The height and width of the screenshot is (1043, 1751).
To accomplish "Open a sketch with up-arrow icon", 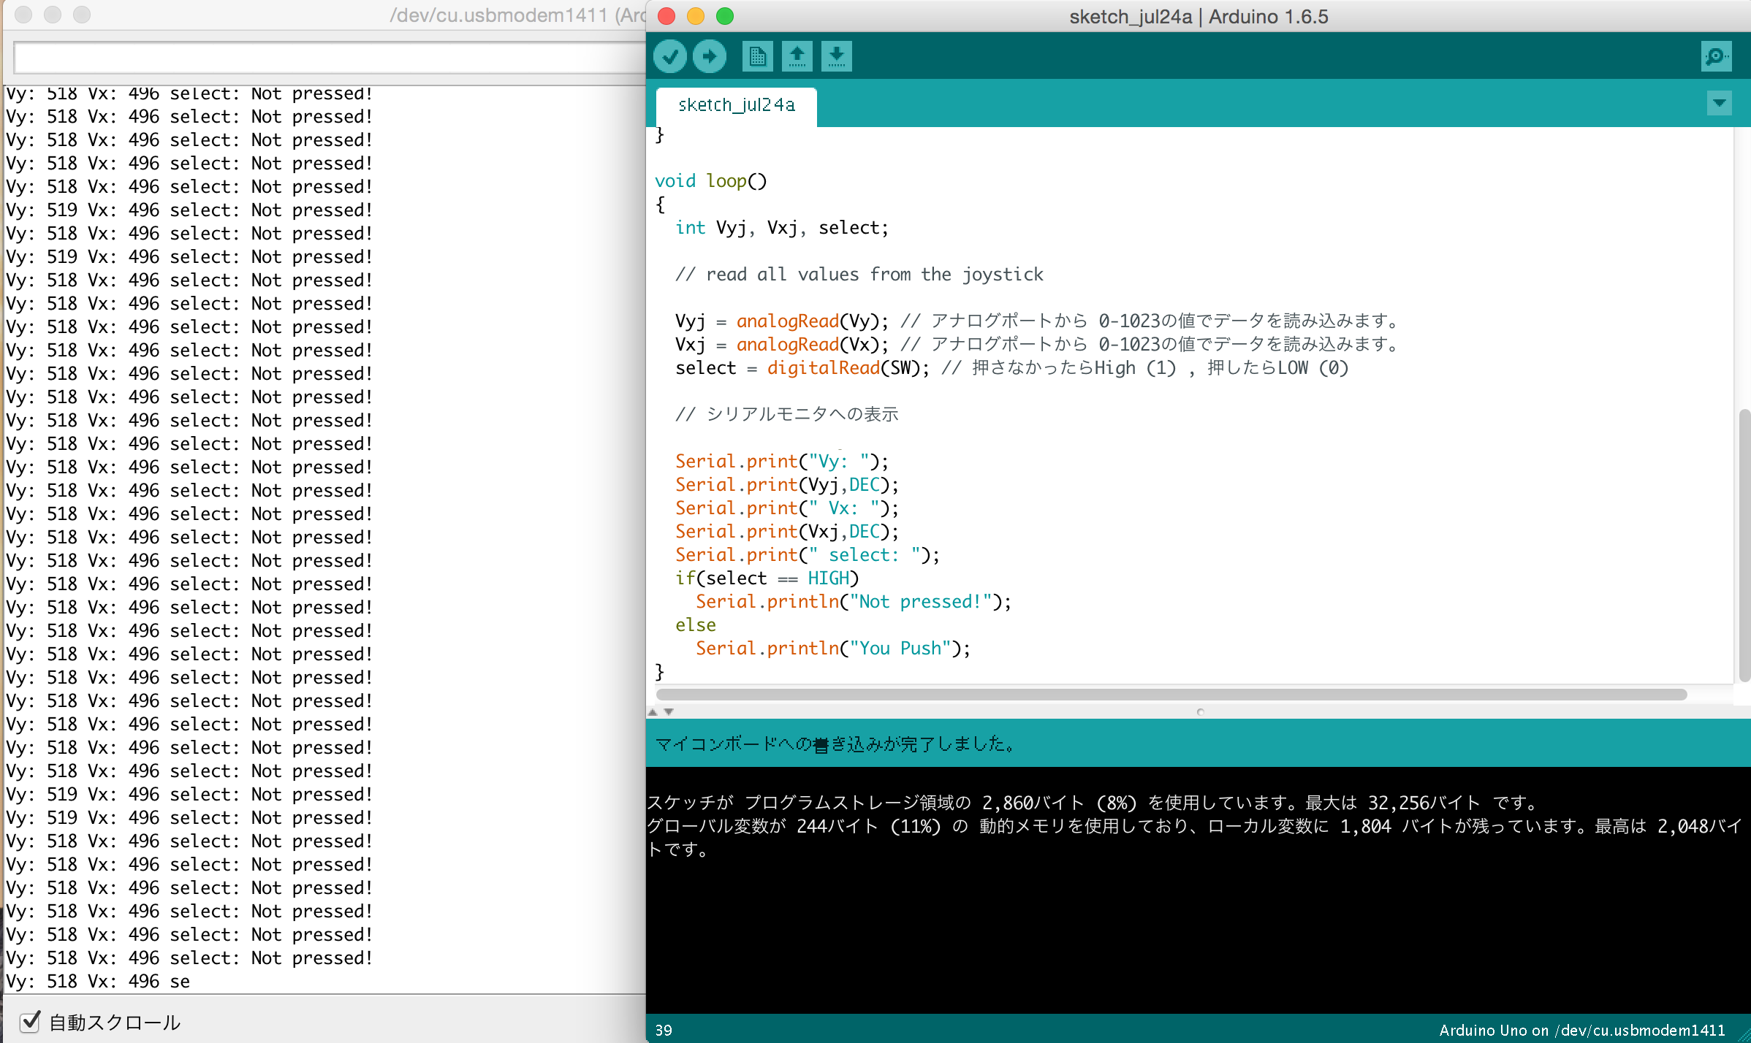I will (x=797, y=56).
